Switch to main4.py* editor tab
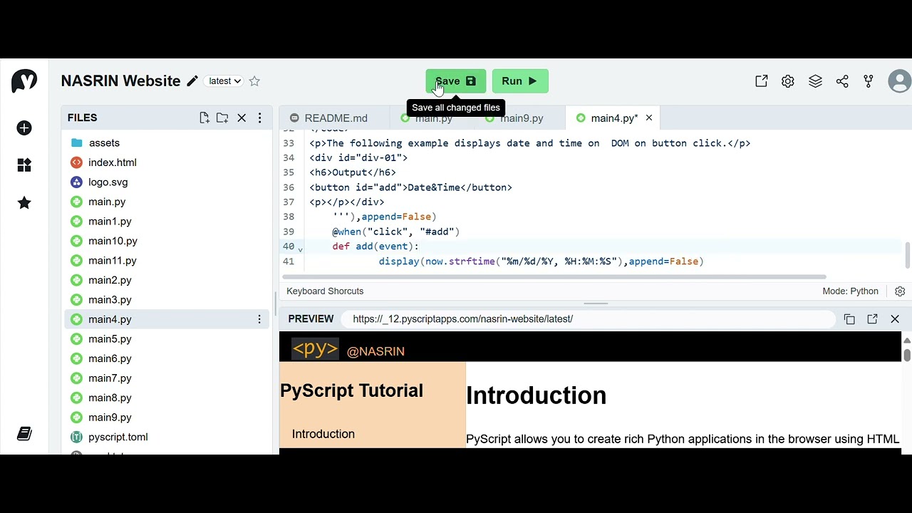The height and width of the screenshot is (513, 912). click(613, 118)
